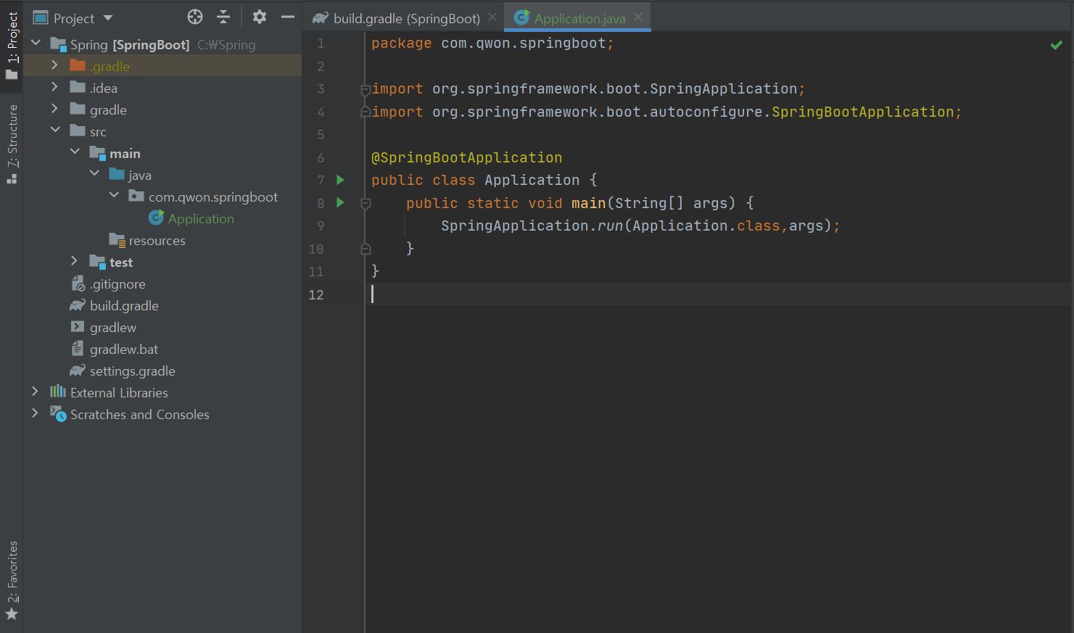Click the settings.gradle elephant file icon

78,371
